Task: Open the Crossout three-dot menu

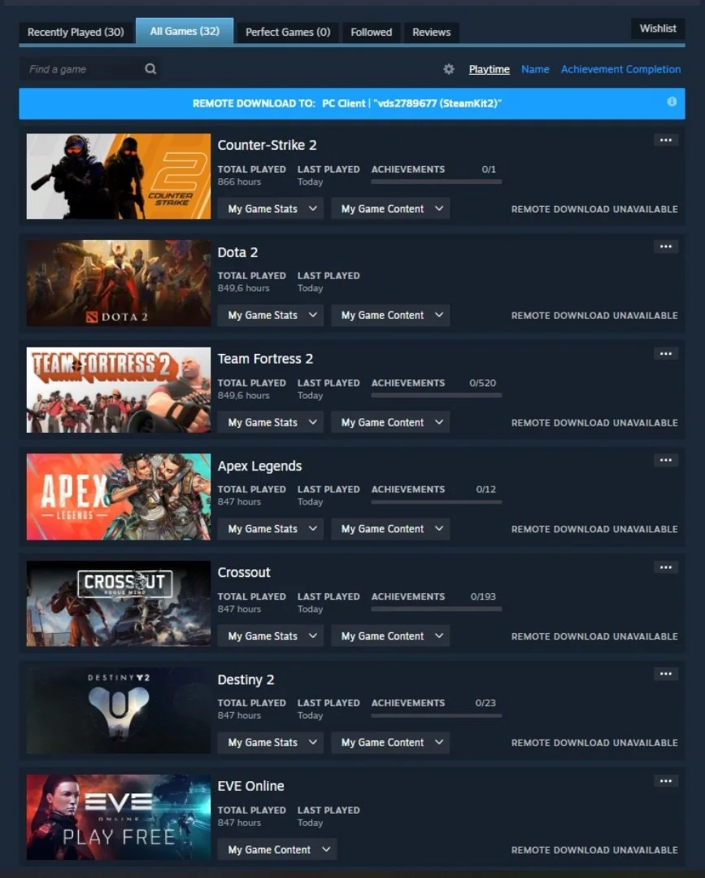Action: 666,567
